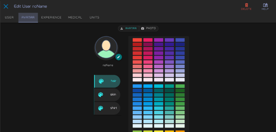Image resolution: width=276 pixels, height=132 pixels.
Task: Choose the skin color option label
Action: [x=113, y=95]
